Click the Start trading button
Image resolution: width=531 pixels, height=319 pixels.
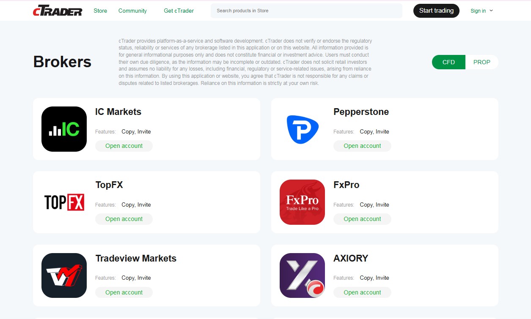click(x=436, y=11)
